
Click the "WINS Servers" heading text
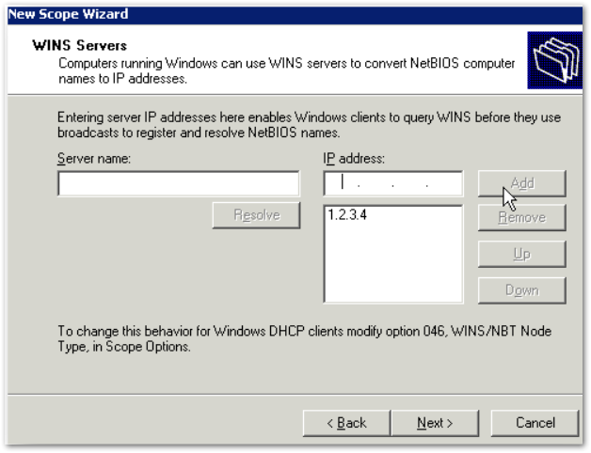[x=80, y=45]
